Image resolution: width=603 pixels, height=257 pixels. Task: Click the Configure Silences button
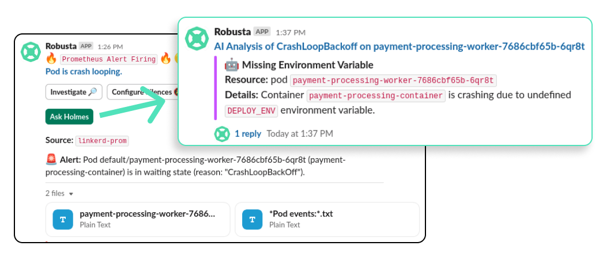click(142, 92)
